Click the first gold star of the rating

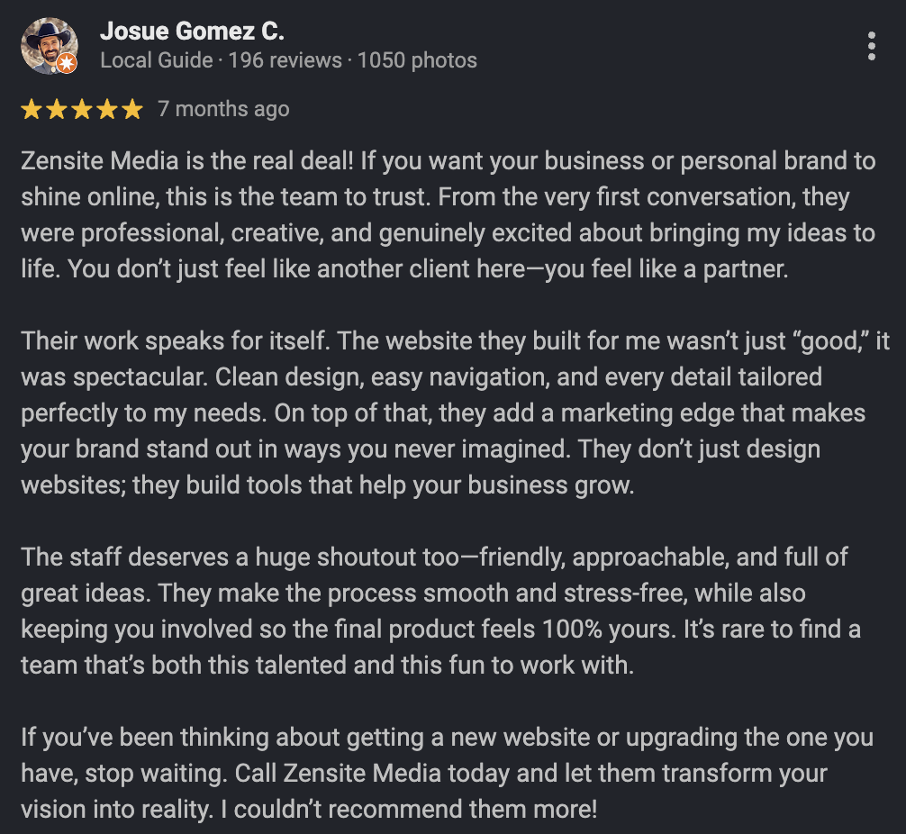click(x=32, y=108)
